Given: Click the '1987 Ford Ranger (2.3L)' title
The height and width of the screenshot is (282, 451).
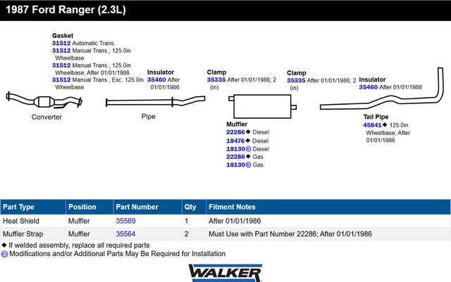Looking at the screenshot, I should pyautogui.click(x=66, y=9).
